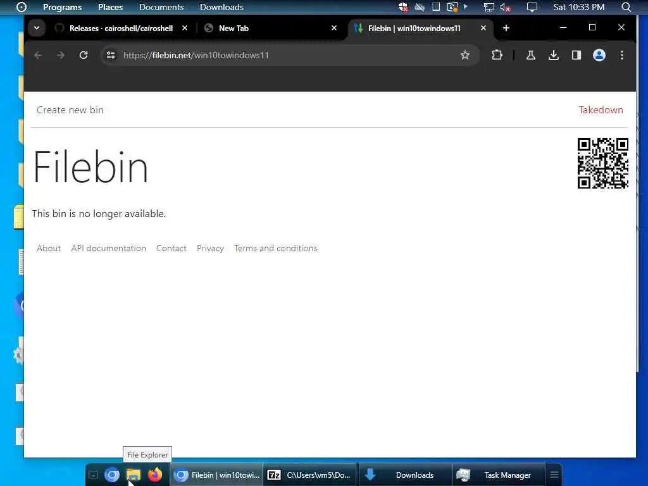Close the Releases cairoshell tab
The height and width of the screenshot is (486, 648).
coord(185,28)
